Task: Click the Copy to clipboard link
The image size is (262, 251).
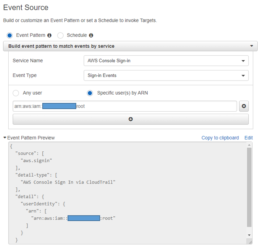Action: pos(220,138)
